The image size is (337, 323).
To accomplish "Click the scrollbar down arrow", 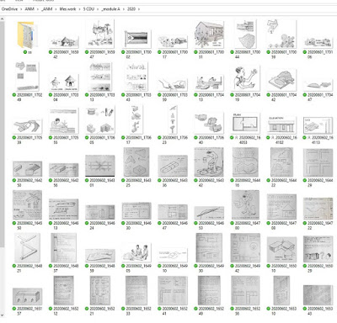I will pyautogui.click(x=2, y=315).
